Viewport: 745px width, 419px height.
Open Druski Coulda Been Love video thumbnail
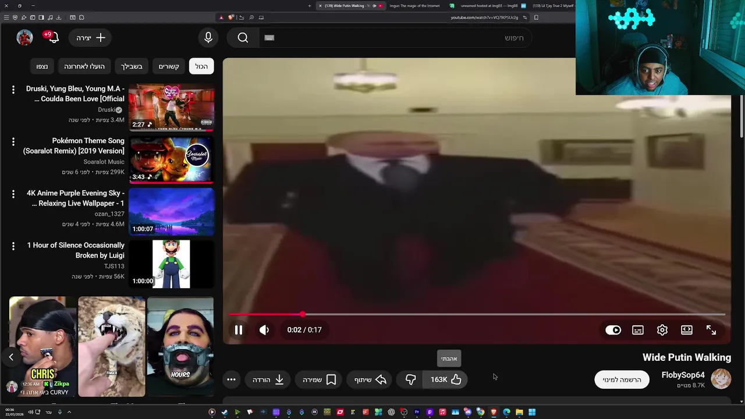172,108
